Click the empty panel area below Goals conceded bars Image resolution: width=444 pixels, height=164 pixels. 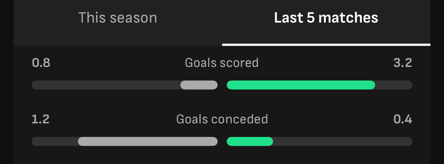pyautogui.click(x=222, y=155)
